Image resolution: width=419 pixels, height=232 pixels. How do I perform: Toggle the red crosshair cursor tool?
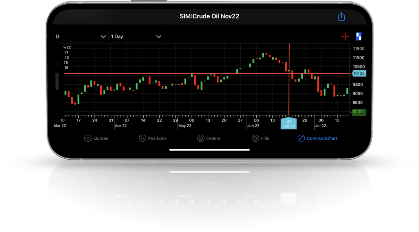pos(345,36)
